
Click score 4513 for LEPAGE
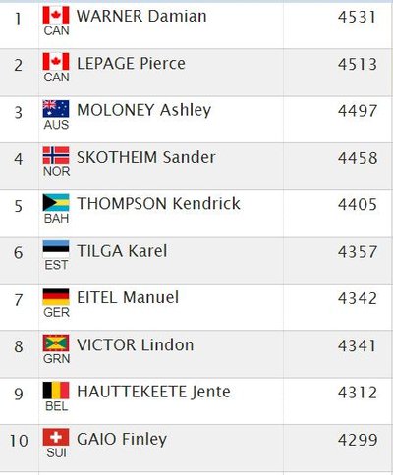tap(358, 64)
